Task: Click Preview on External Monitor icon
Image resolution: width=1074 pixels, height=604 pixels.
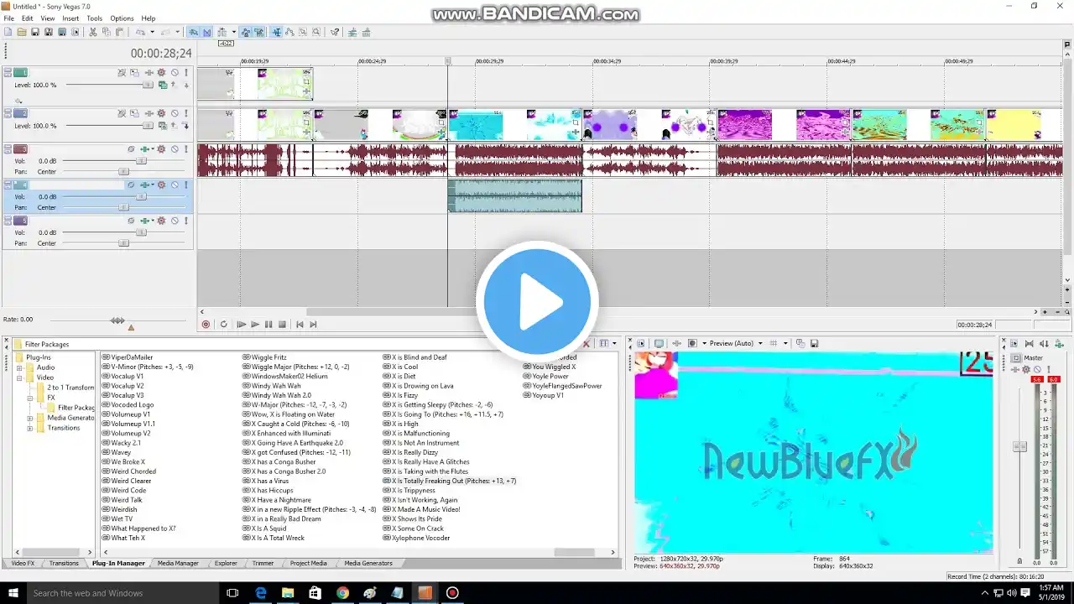Action: (x=659, y=343)
